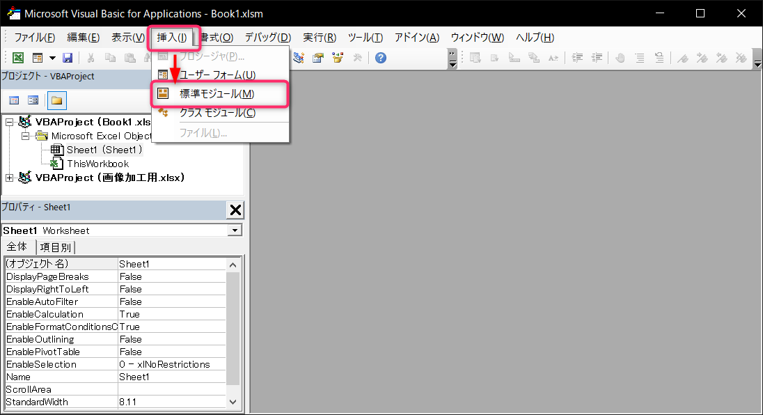
Task: Toggle Folders button in project pane
Action: click(57, 101)
